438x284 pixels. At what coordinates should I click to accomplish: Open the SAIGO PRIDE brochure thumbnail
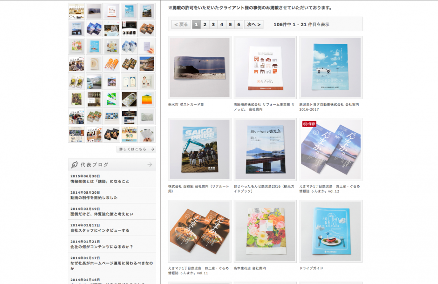pyautogui.click(x=199, y=149)
